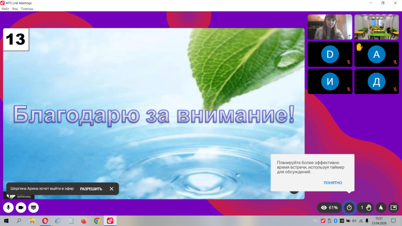Dismiss the on-air request notification
This screenshot has width=402, height=226.
[111, 189]
